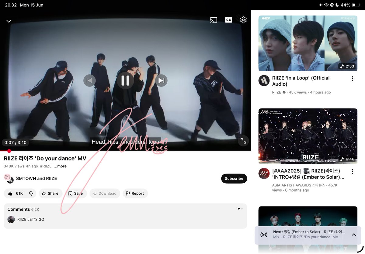Viewport: 365px width, 254px height.
Task: Tap the 20.32 clock in status bar
Action: coord(11,5)
